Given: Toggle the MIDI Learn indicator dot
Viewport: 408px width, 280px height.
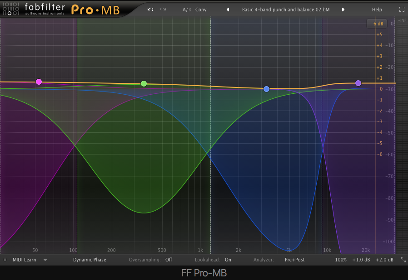Looking at the screenshot, I should click(x=5, y=260).
